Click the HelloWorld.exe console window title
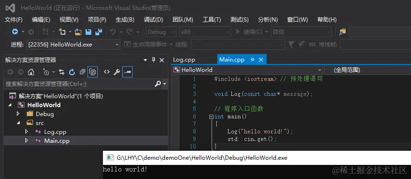 pyautogui.click(x=202, y=157)
